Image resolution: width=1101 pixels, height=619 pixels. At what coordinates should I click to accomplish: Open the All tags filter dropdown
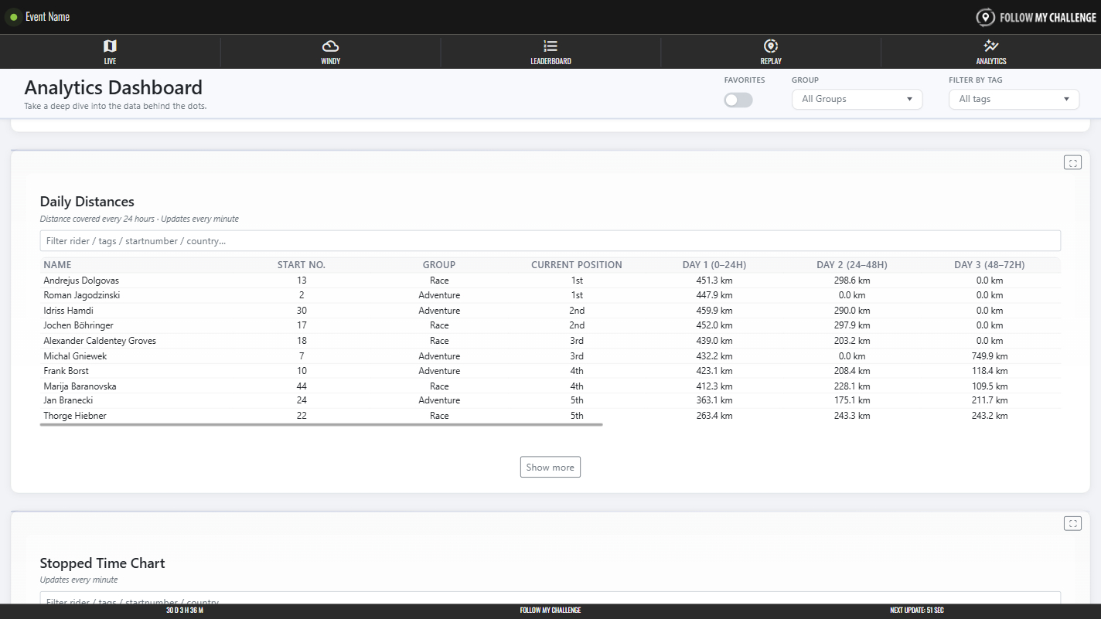click(1014, 99)
